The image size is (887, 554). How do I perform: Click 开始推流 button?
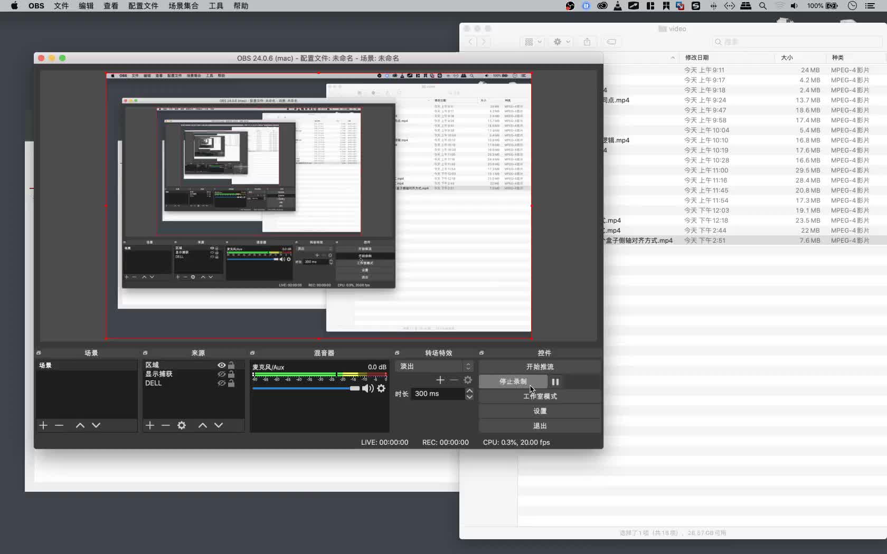pyautogui.click(x=540, y=367)
